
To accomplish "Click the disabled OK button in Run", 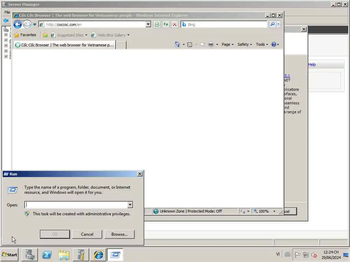I will point(55,234).
